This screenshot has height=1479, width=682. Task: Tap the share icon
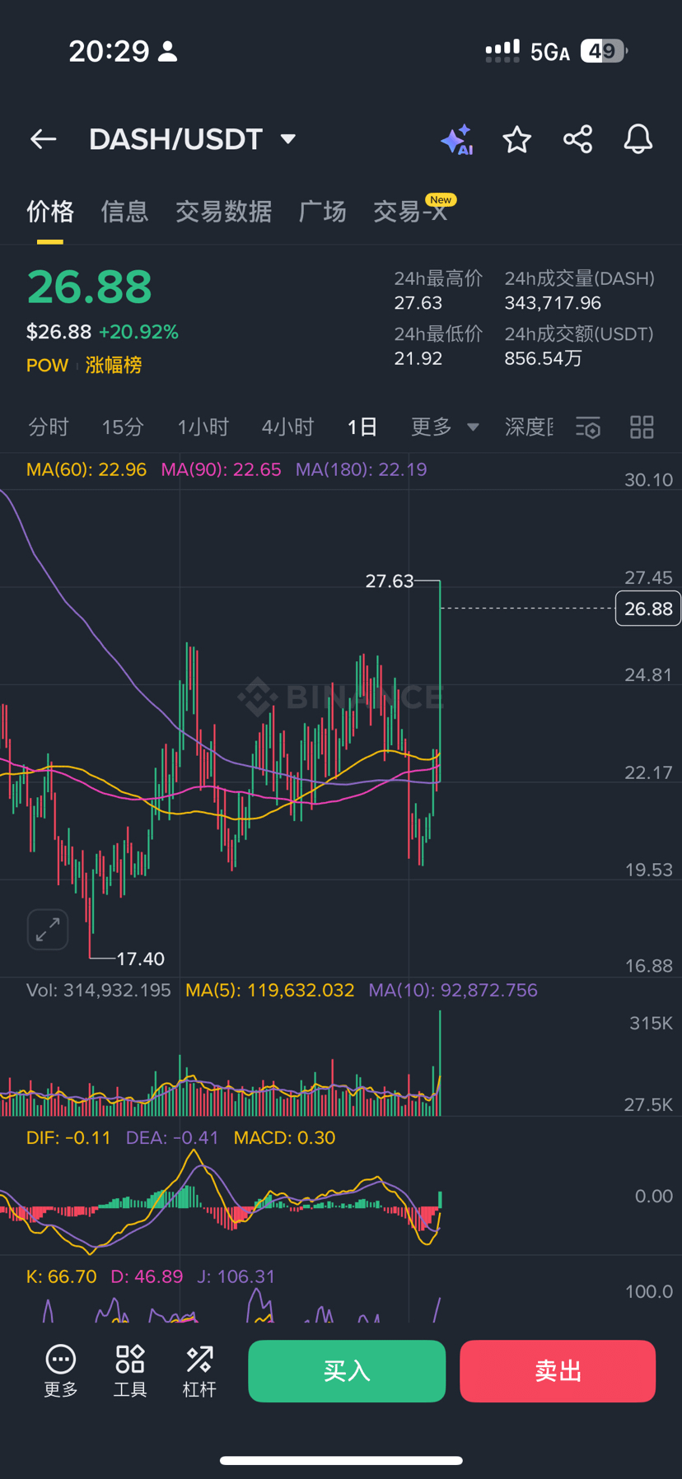(x=577, y=140)
